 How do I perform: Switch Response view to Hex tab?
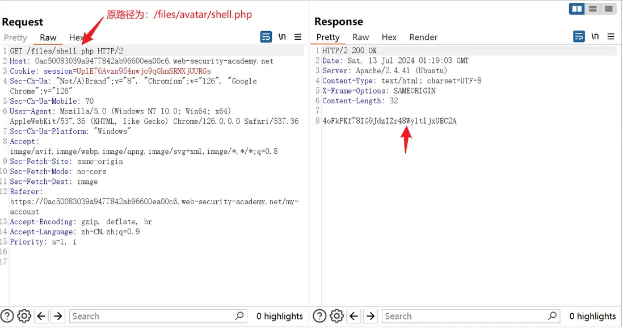(389, 37)
